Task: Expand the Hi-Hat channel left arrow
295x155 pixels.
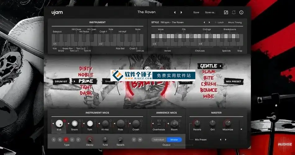Action: (x=99, y=123)
